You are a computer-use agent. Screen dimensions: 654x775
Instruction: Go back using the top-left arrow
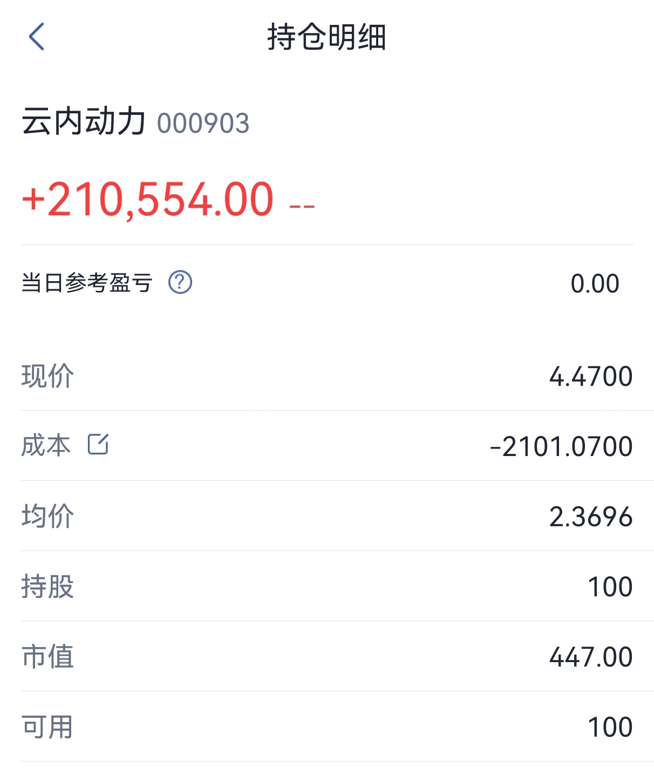(36, 37)
